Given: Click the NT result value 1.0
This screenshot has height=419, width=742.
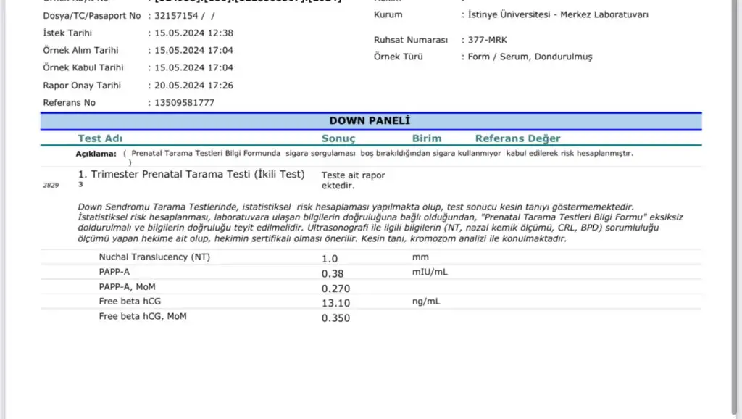Looking at the screenshot, I should [330, 258].
